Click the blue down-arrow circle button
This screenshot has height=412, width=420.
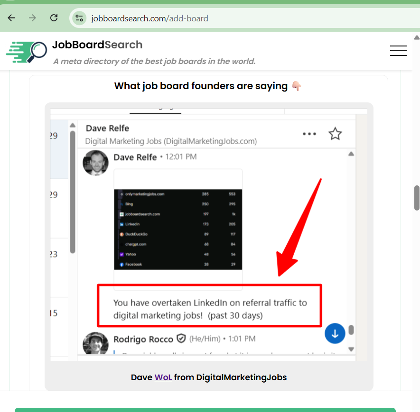pos(335,333)
